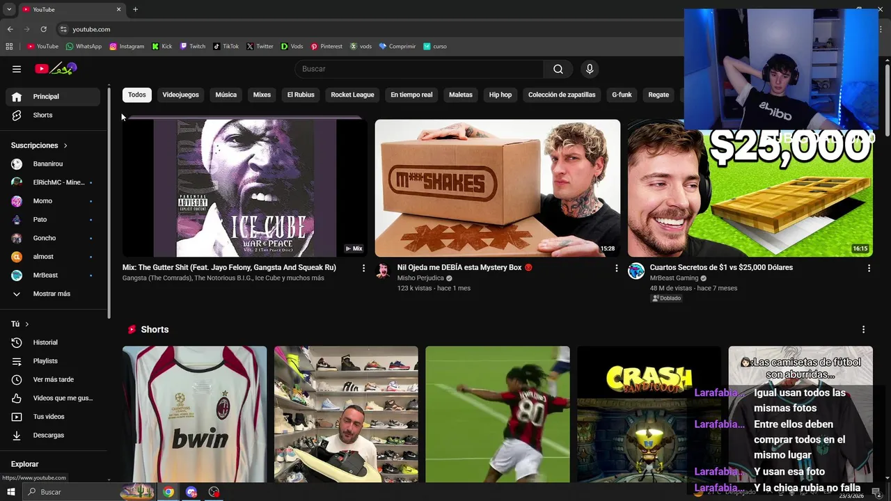Open the tab search dropdown
The width and height of the screenshot is (891, 501).
pos(9,9)
